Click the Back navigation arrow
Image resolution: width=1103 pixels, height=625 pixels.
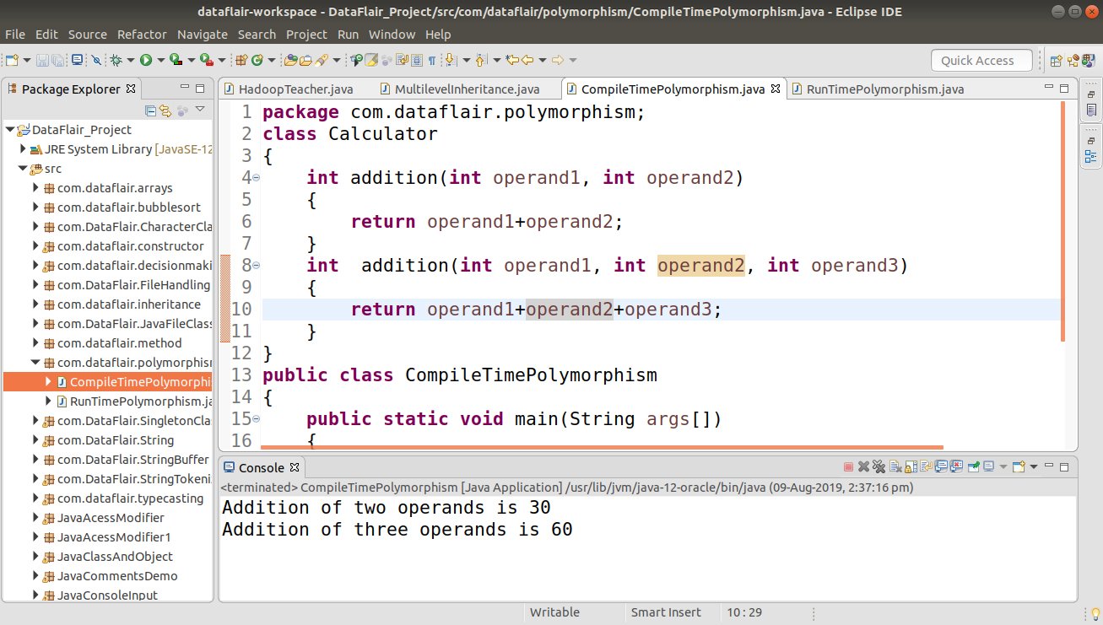(527, 60)
